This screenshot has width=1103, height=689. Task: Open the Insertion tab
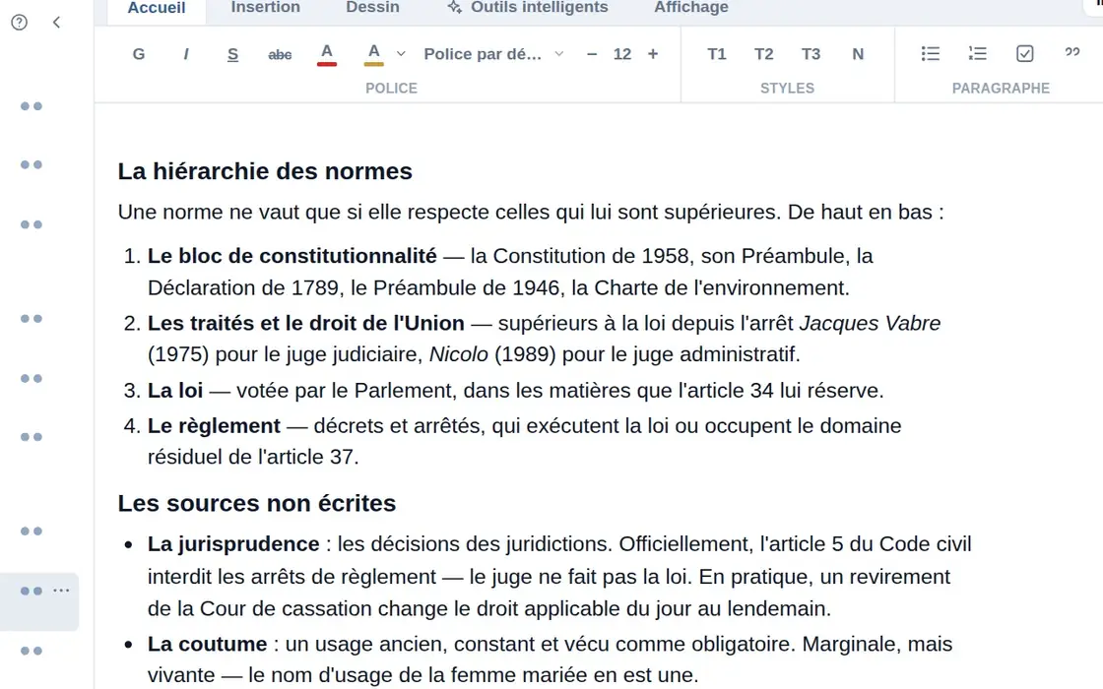click(265, 8)
